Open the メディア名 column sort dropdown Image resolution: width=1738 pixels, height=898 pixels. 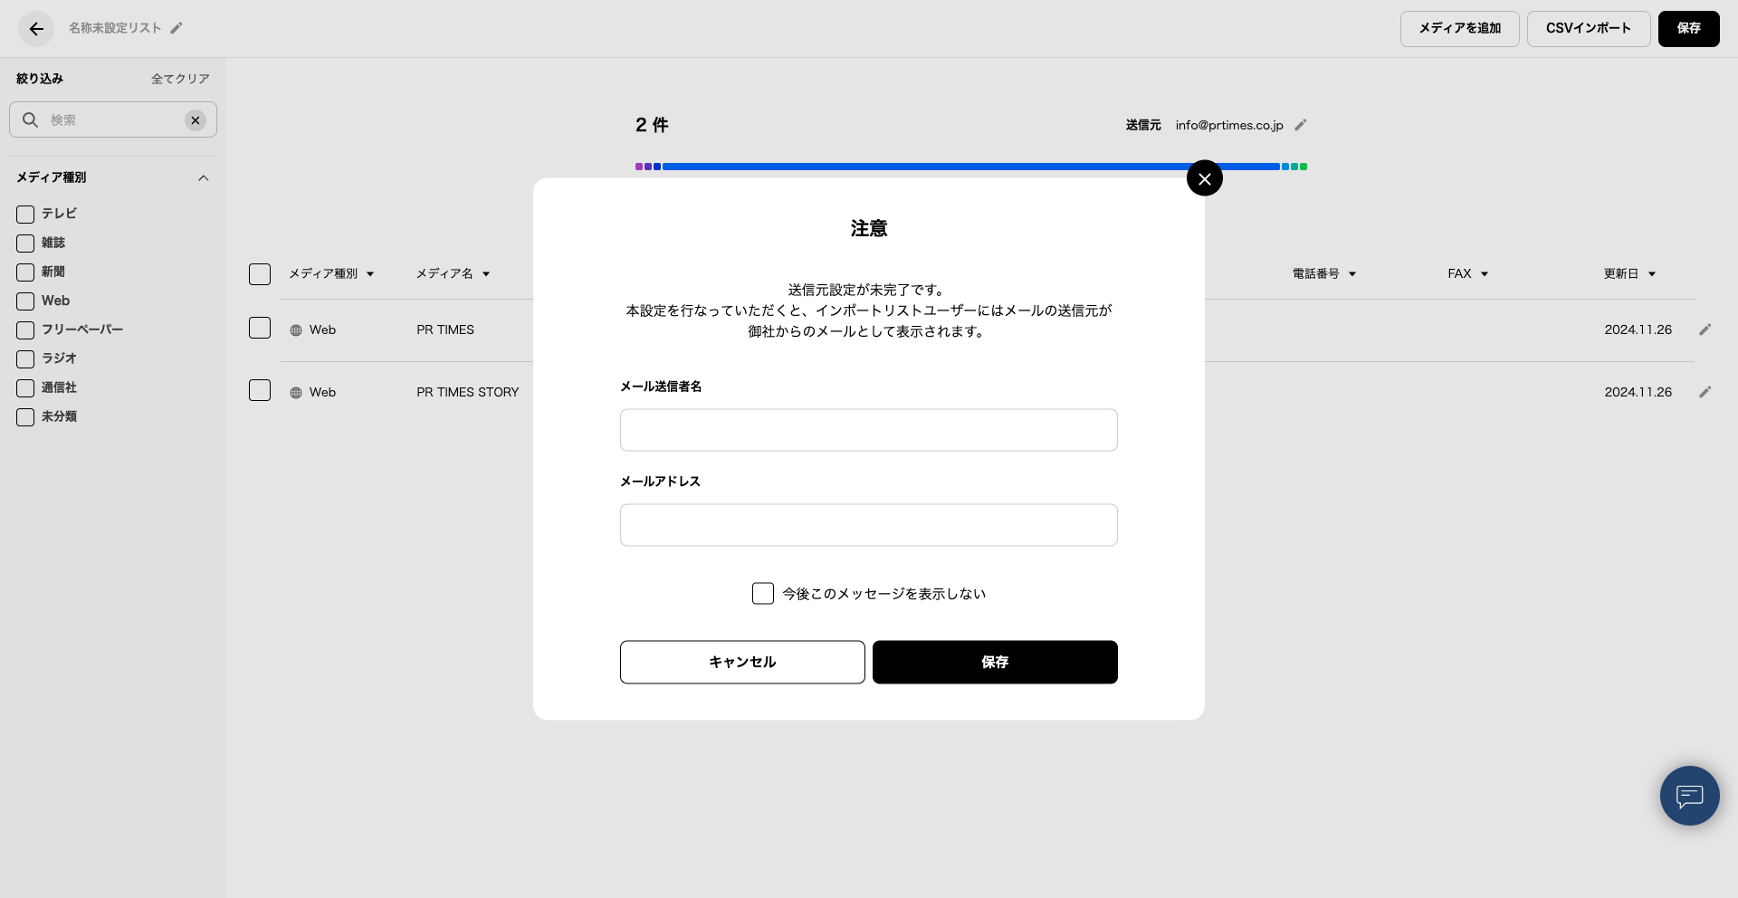point(486,274)
